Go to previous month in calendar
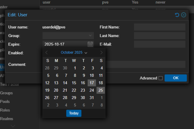Screen dimensions: 194x129 (47, 52)
